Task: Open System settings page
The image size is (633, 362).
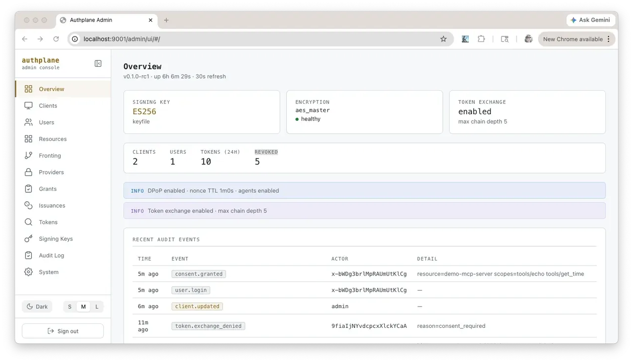Action: click(63, 272)
